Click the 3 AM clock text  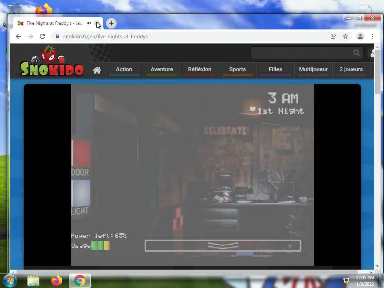point(283,98)
